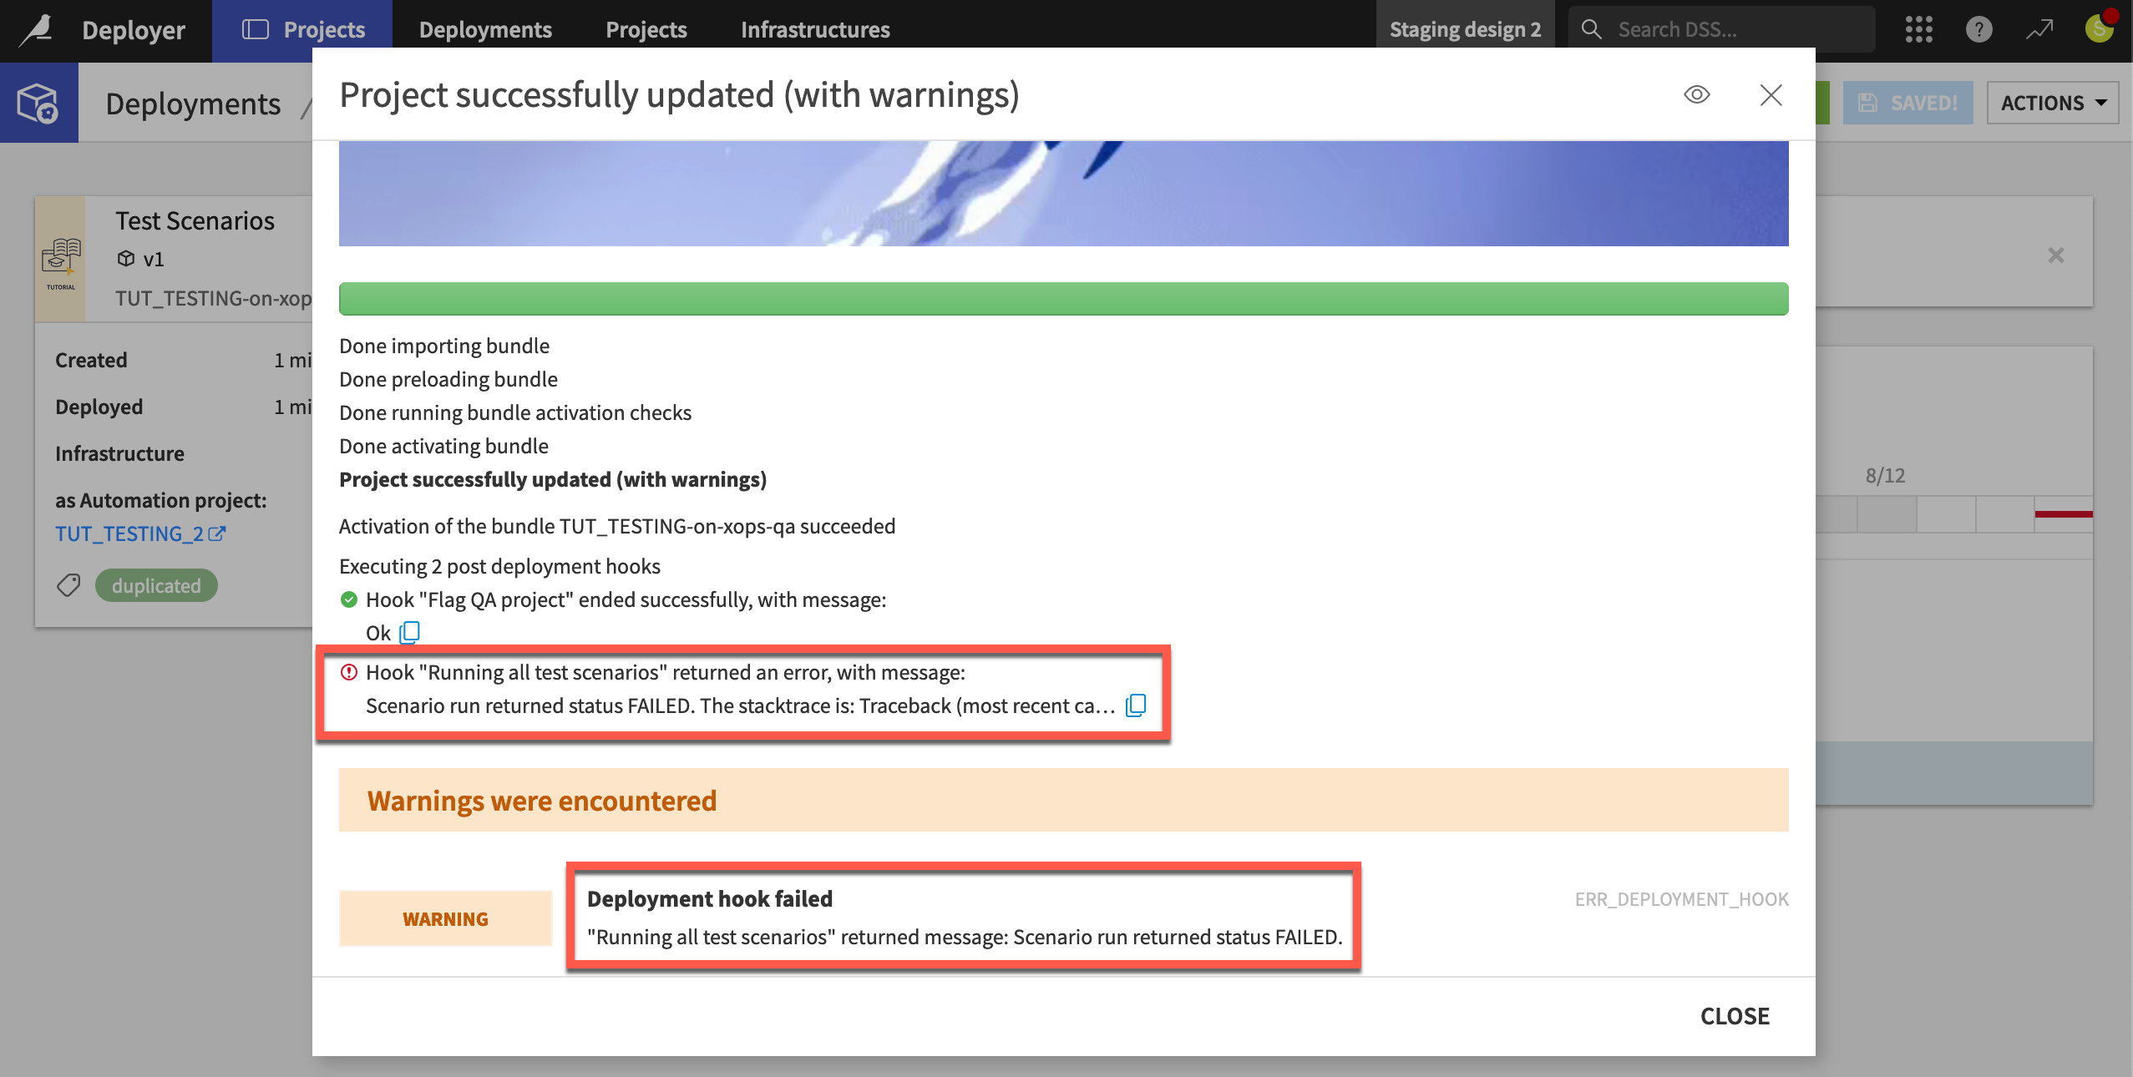Open the Projects tab in navigation

tap(646, 28)
